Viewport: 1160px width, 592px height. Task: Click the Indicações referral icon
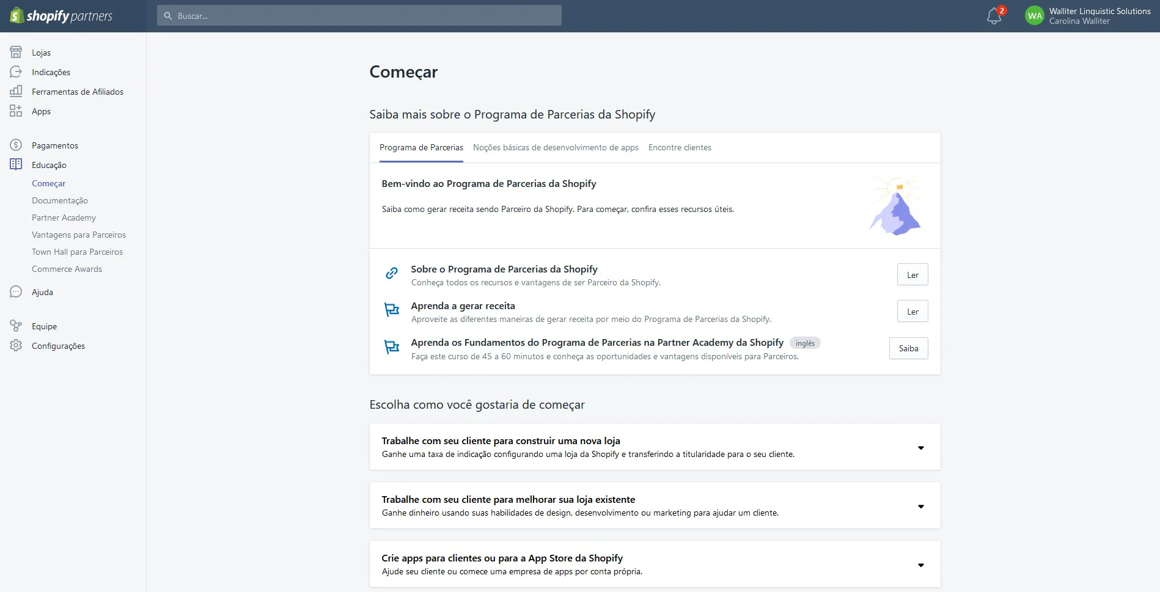pyautogui.click(x=16, y=71)
